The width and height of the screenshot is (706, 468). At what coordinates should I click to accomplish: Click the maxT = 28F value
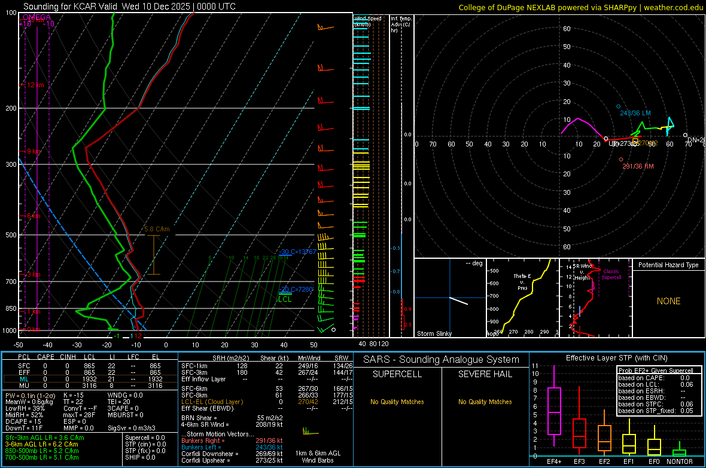pyautogui.click(x=79, y=415)
